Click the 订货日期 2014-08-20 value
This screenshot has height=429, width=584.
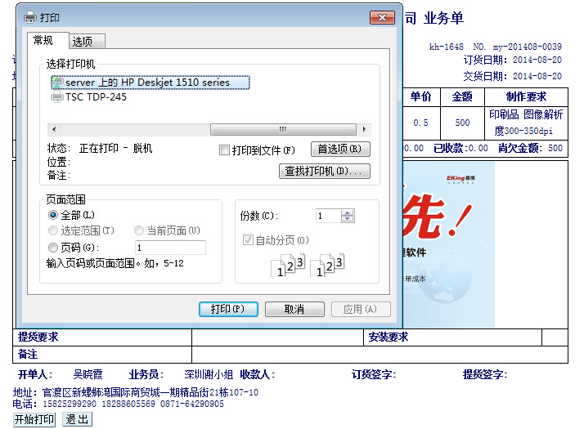pyautogui.click(x=537, y=60)
